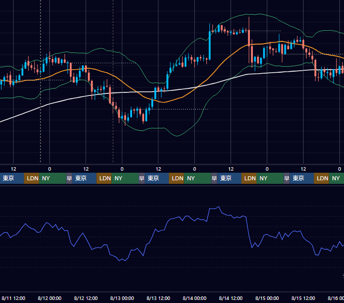The image size is (344, 303).
Task: Select the 東京 session block nearest 8/13 12:00
Action: pos(157,178)
